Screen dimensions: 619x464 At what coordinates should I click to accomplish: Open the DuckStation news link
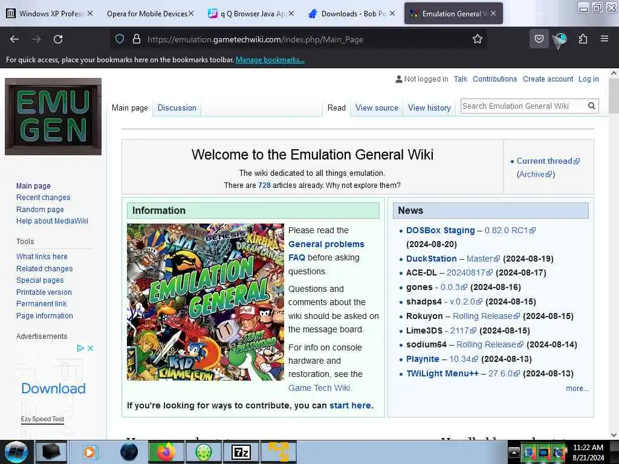pyautogui.click(x=431, y=259)
